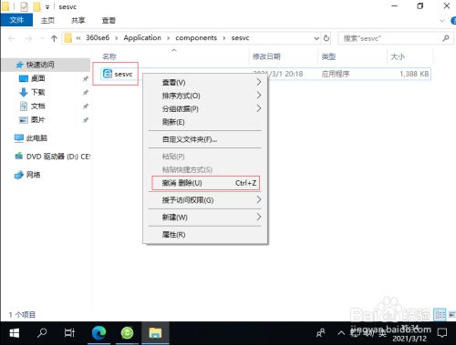456x345 pixels.
Task: Sort by the 名称 column header
Action: point(109,56)
